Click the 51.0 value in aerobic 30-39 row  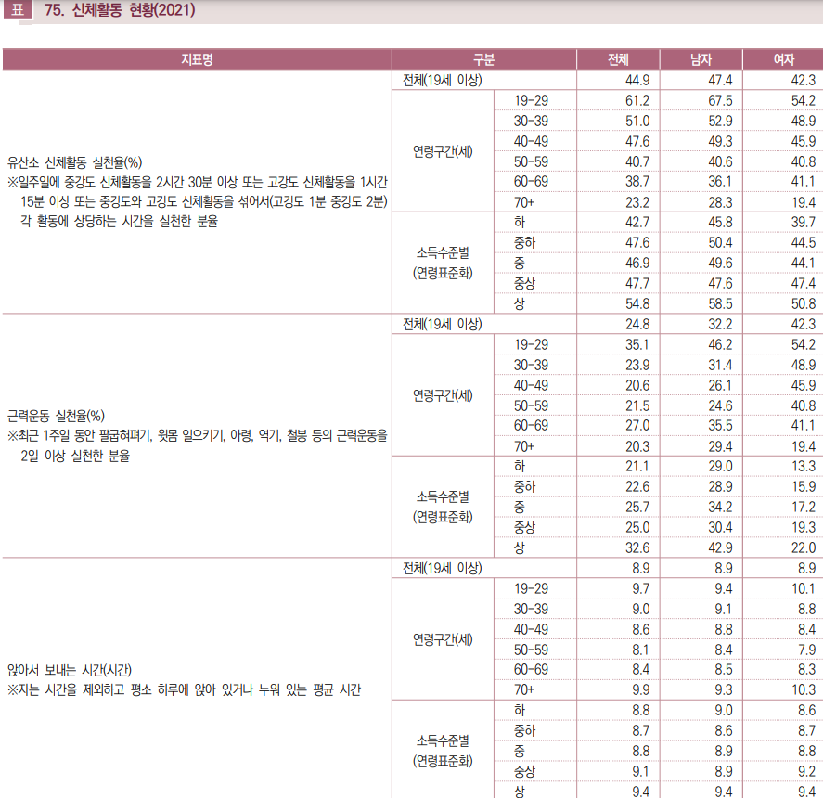(x=637, y=122)
